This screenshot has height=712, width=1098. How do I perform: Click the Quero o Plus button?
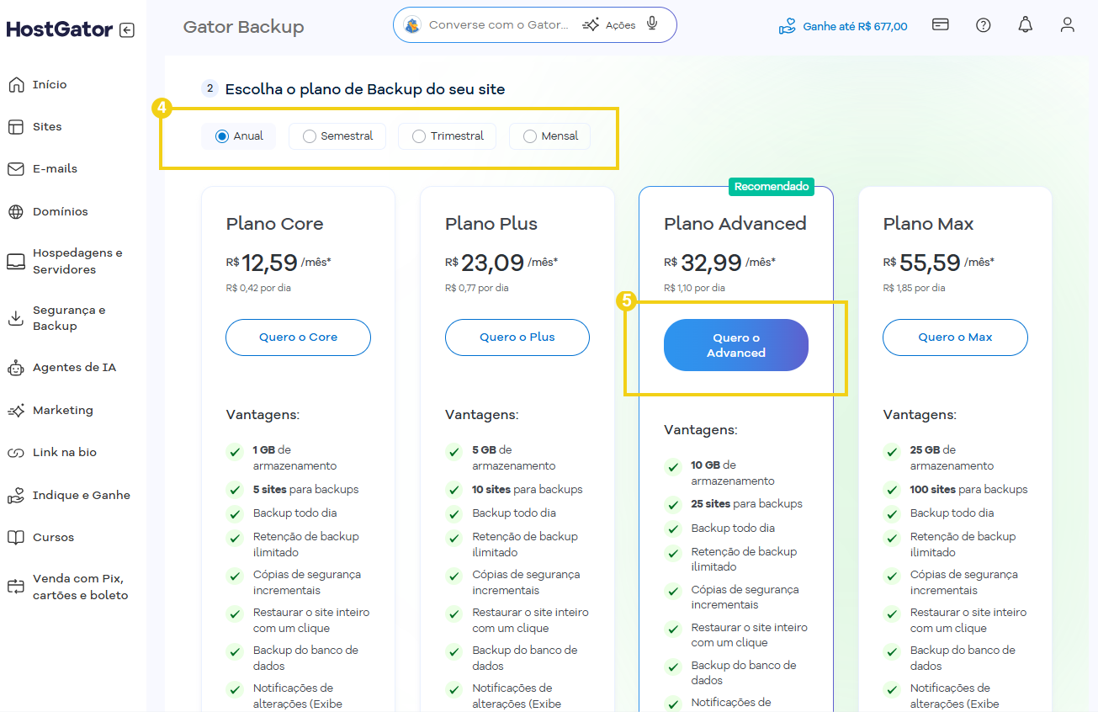(517, 337)
